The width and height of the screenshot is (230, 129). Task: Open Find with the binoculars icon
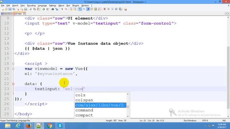tap(52, 9)
